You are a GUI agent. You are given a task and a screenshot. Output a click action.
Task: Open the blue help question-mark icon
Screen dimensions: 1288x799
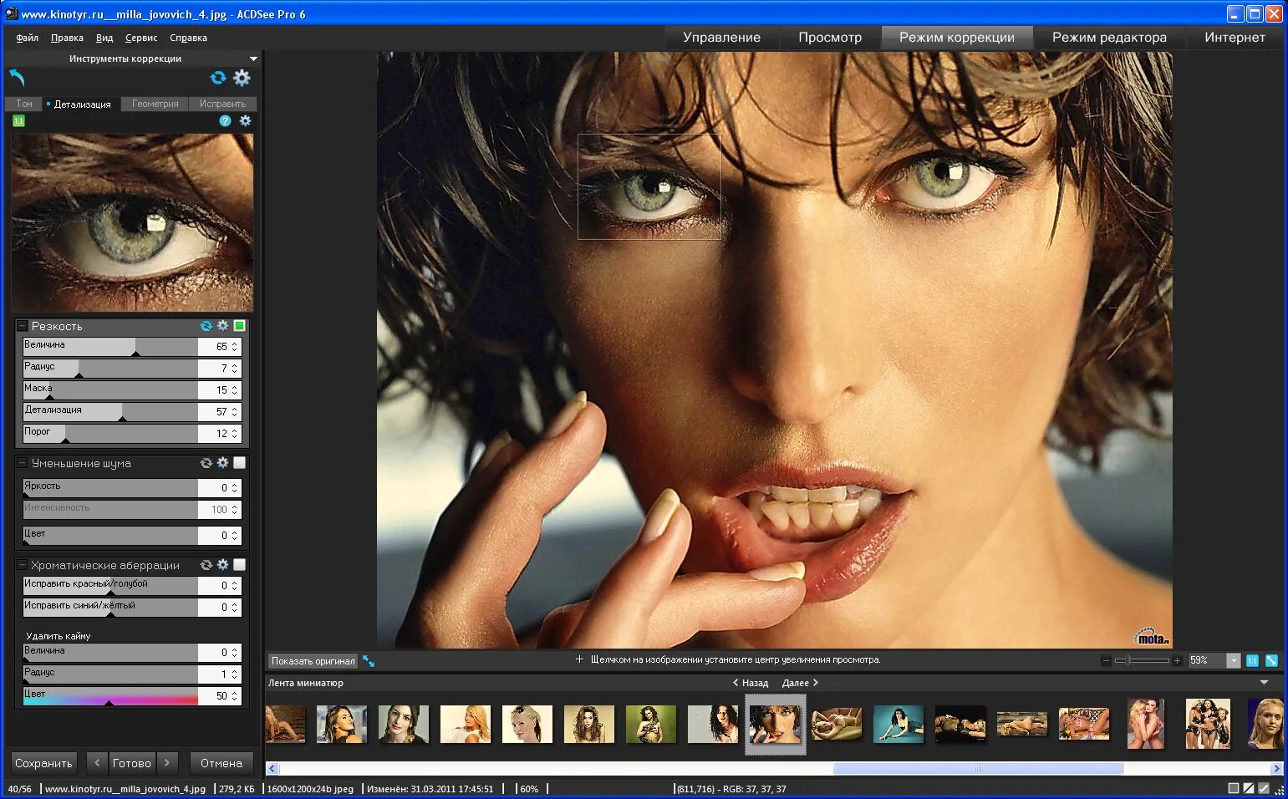(225, 121)
